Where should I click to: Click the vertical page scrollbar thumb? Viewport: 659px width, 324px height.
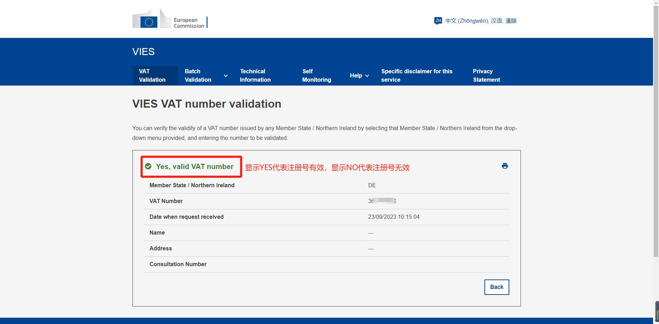coord(656,132)
